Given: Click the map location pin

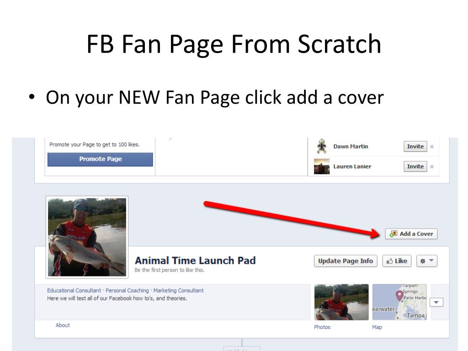Looking at the screenshot, I should [x=399, y=295].
